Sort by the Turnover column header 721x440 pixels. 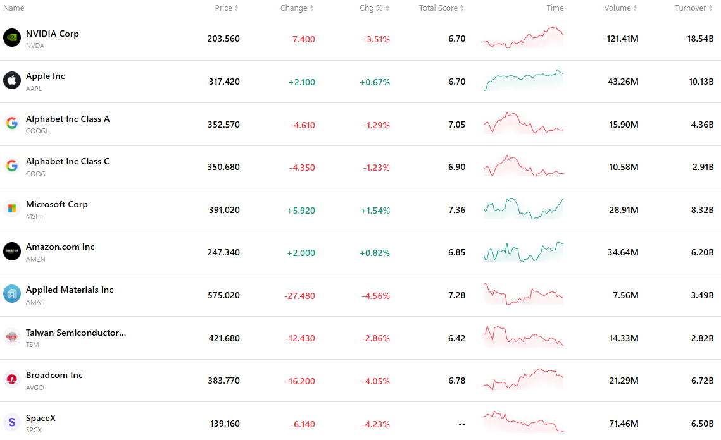pos(693,8)
